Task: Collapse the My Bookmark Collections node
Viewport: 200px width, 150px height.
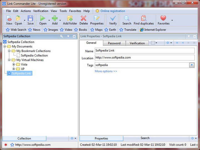Action: 9,51
